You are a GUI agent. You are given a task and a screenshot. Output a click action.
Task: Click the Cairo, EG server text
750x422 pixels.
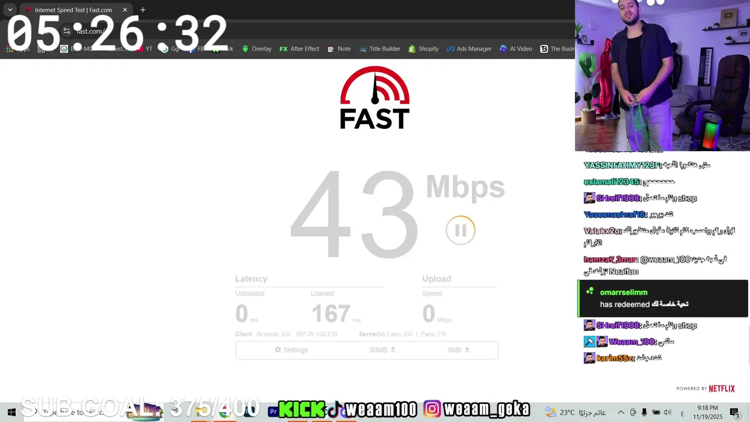point(400,334)
